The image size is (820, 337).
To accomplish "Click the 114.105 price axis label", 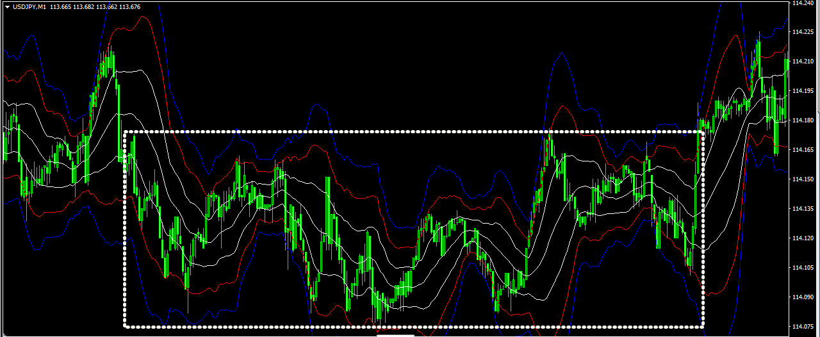I will point(803,268).
